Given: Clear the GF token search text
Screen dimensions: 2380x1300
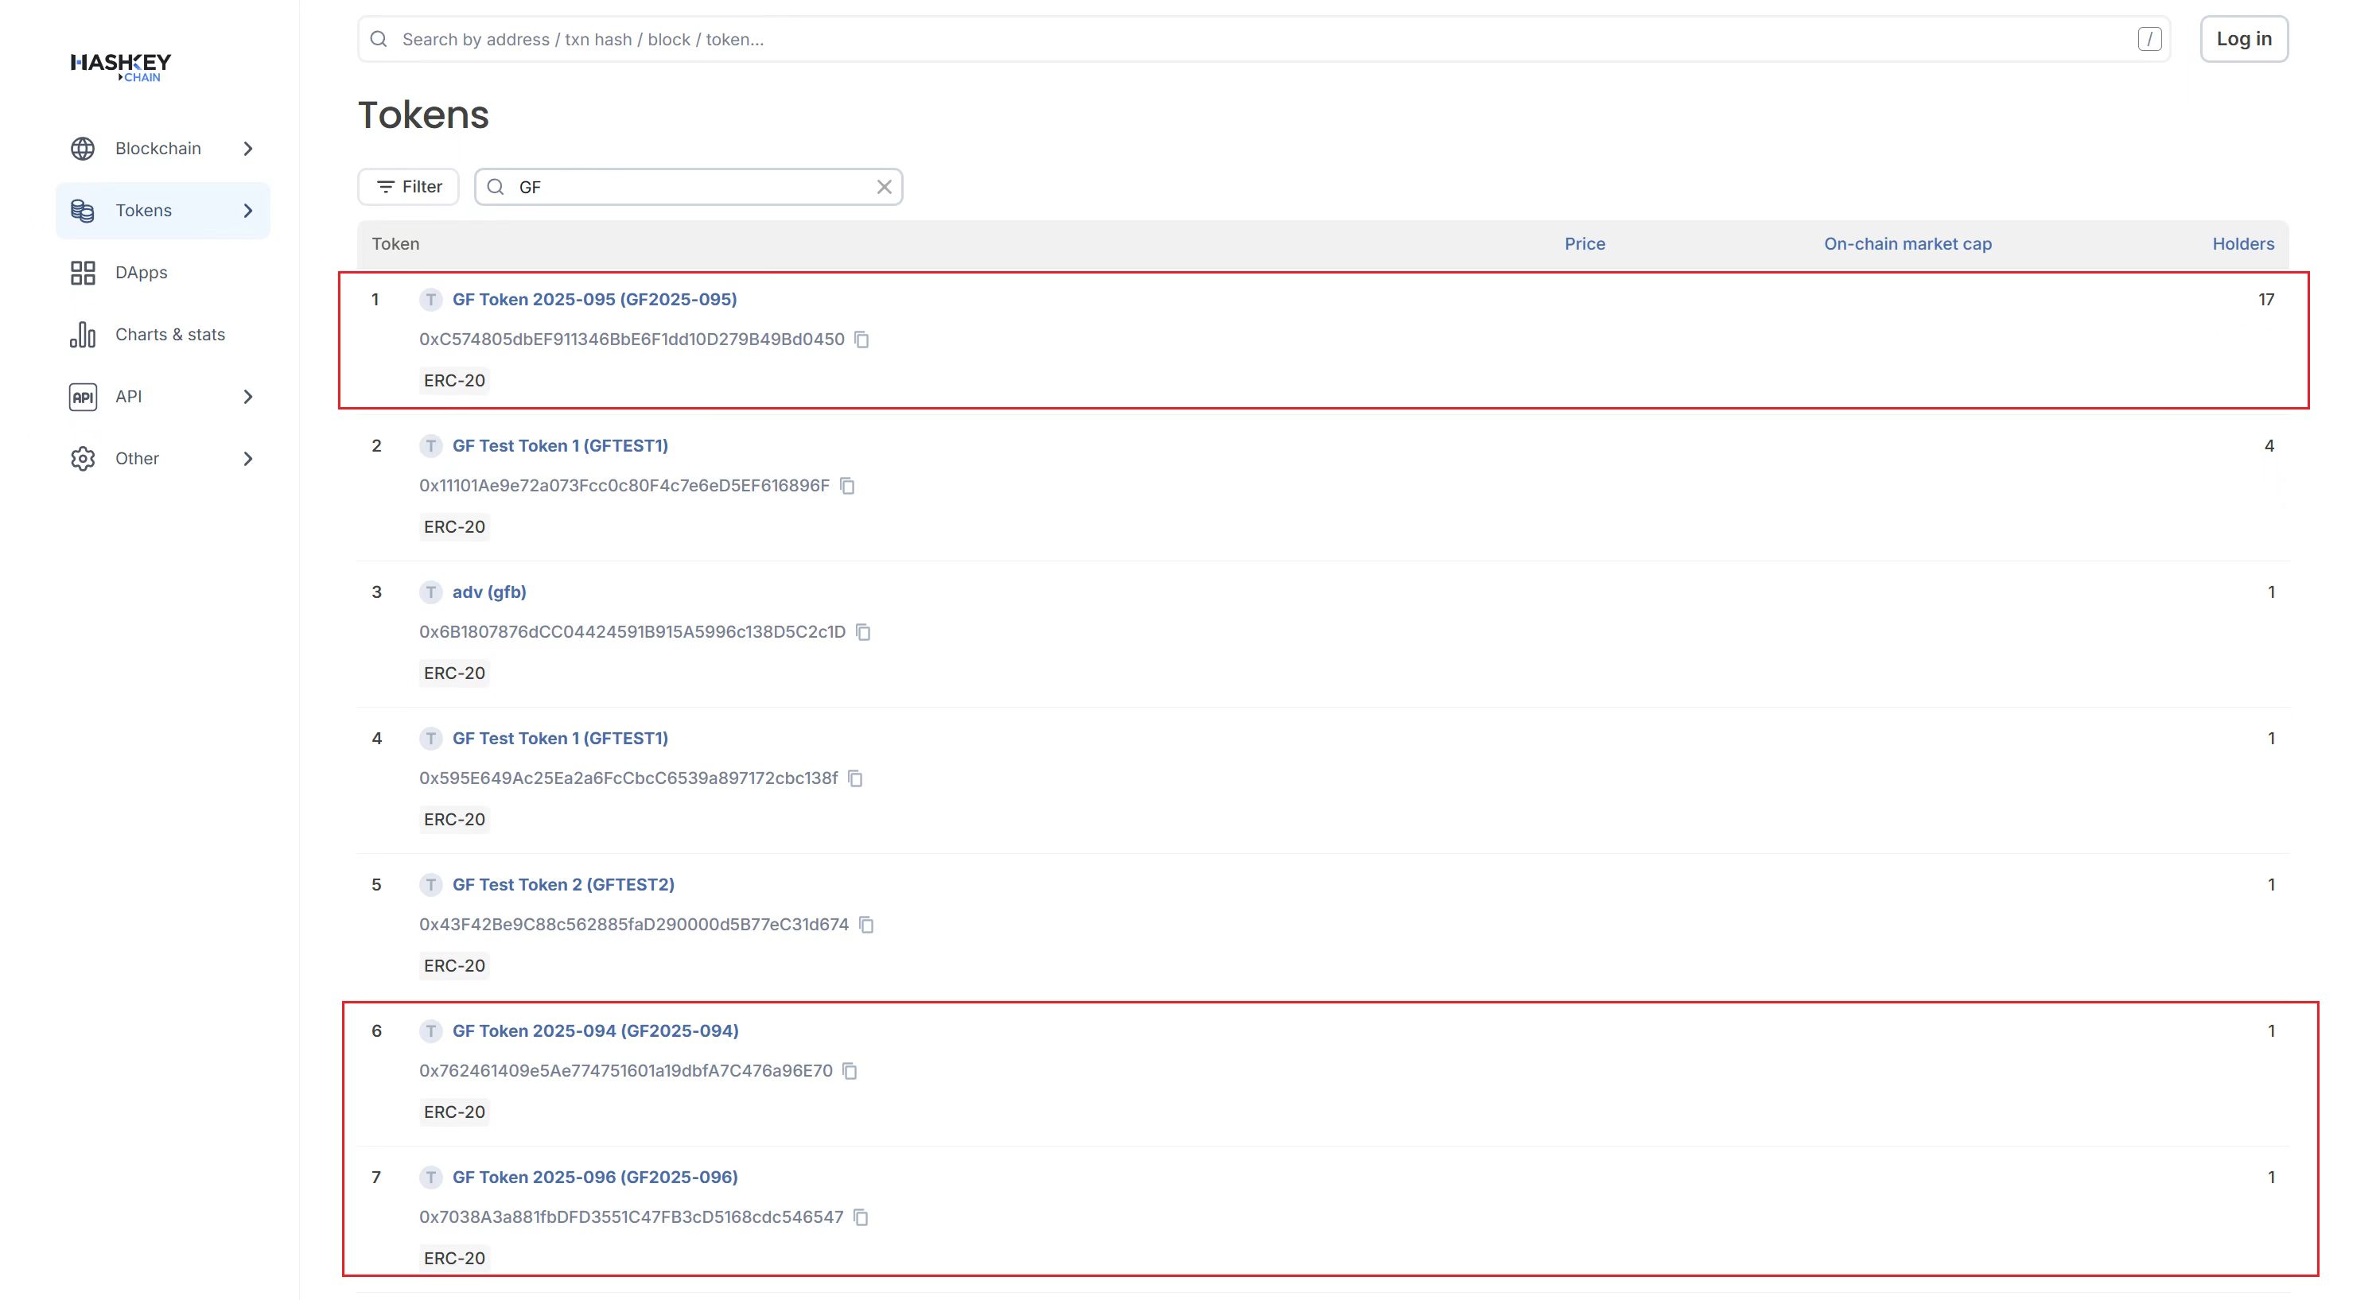Looking at the screenshot, I should [885, 187].
